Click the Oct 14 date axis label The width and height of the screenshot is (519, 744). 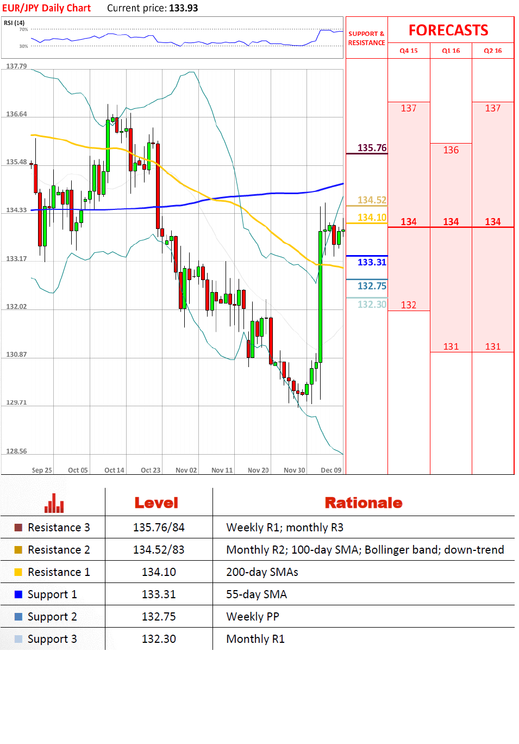pos(114,470)
